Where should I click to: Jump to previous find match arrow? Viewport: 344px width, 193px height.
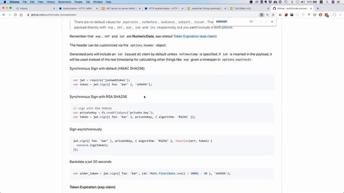point(260,21)
